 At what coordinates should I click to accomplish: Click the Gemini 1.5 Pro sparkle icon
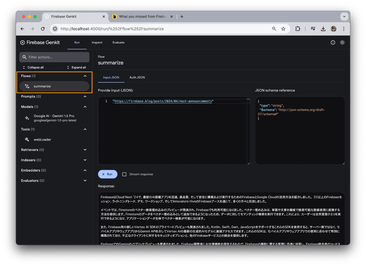(27, 118)
